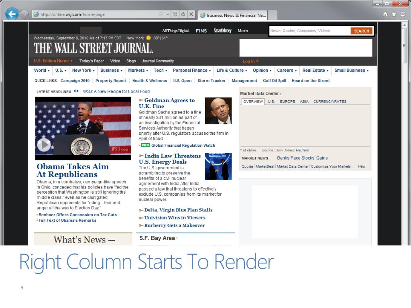Open the FINS link in top bar
The height and width of the screenshot is (308, 411).
coord(201,30)
